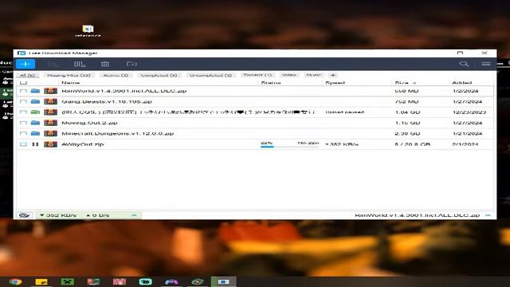Click archive thumbnail of AWayOut.zip row
This screenshot has width=510, height=287.
pos(50,144)
